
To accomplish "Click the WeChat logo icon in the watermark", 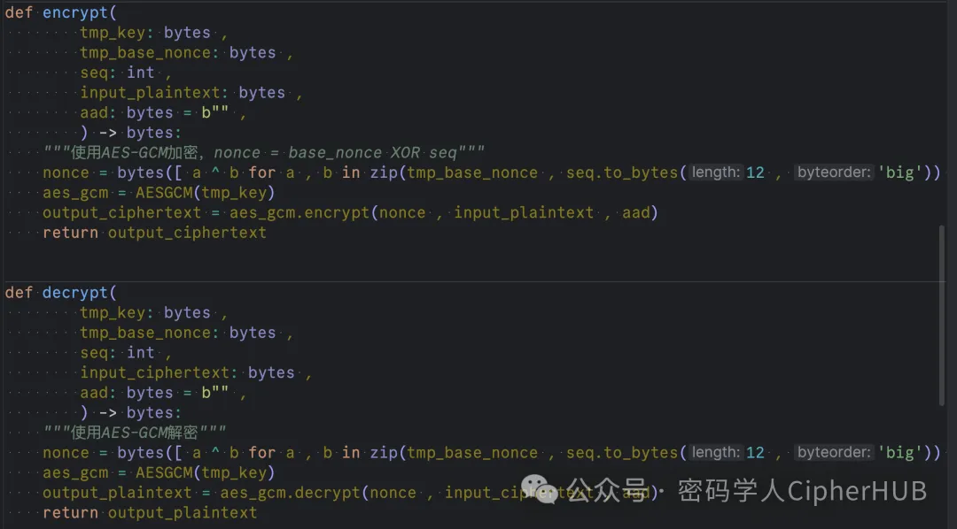I will (x=541, y=489).
